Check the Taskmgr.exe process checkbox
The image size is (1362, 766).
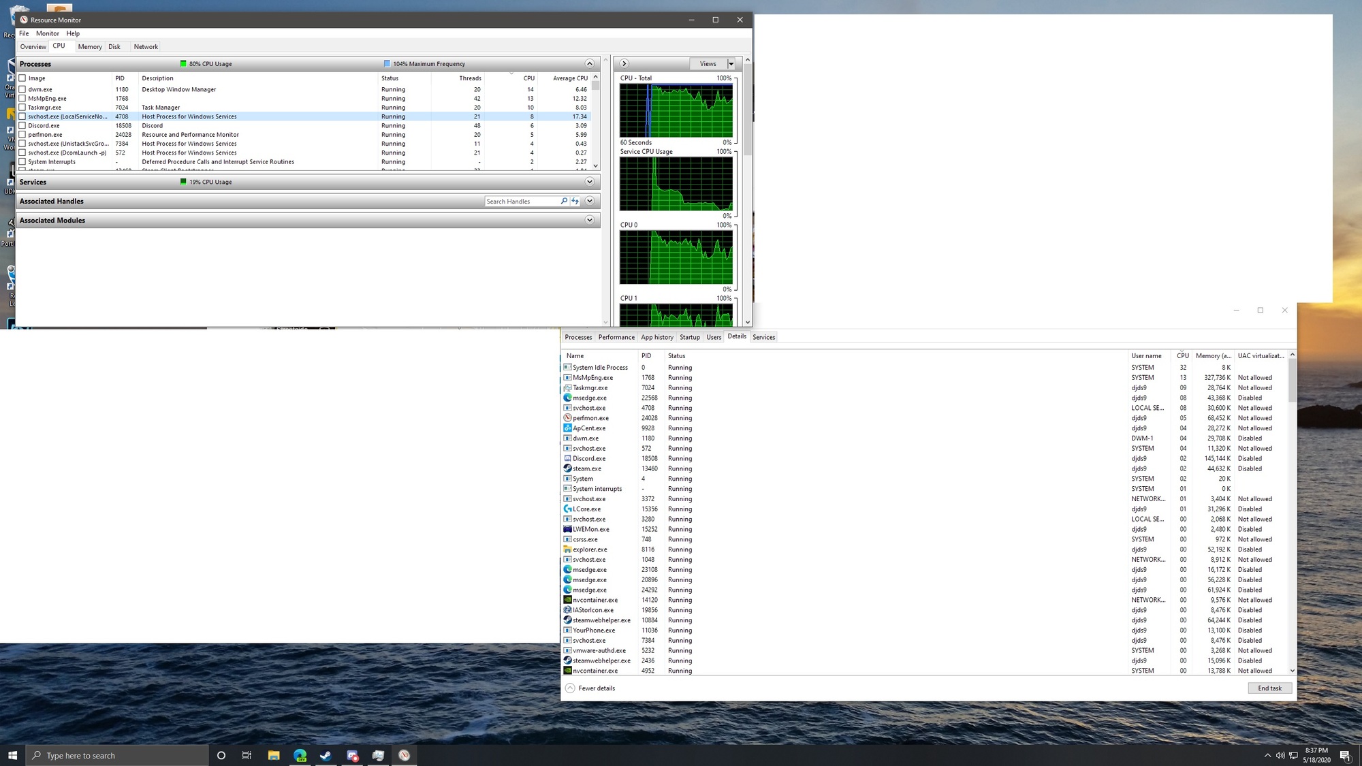(22, 108)
